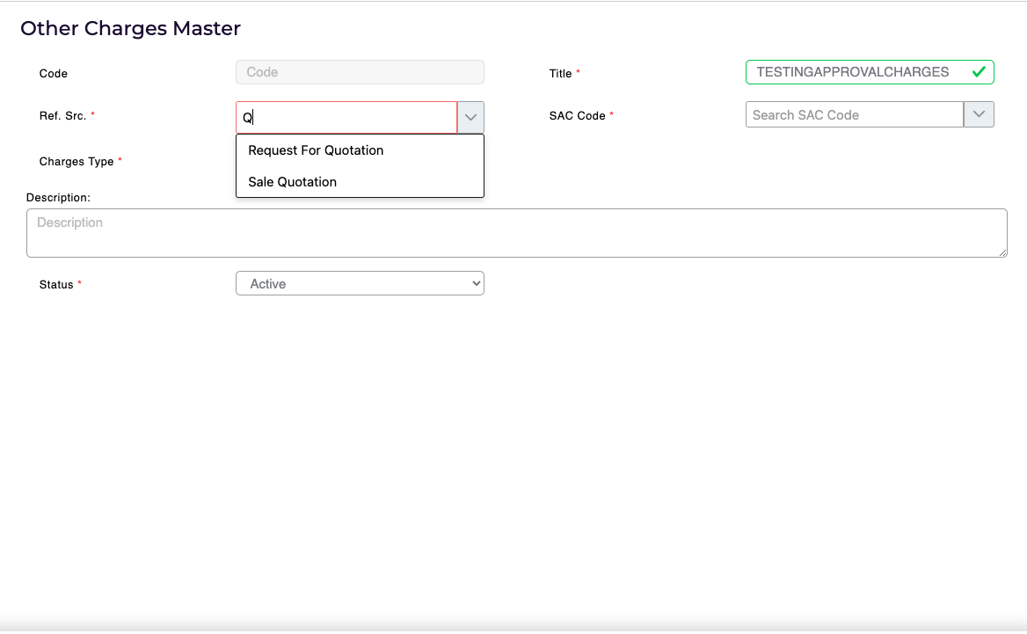The width and height of the screenshot is (1027, 634).
Task: Focus the Ref. Src. search input
Action: click(347, 117)
